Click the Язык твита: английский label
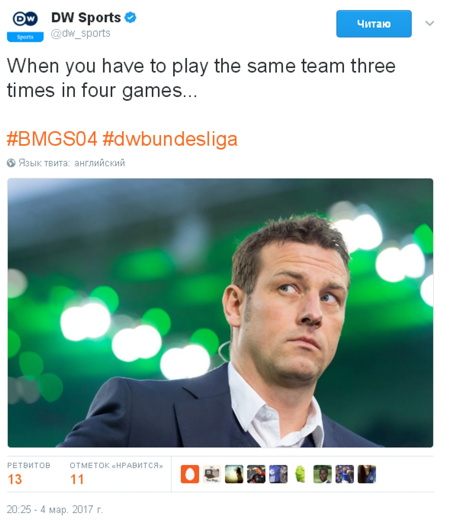This screenshot has width=449, height=522. click(72, 163)
